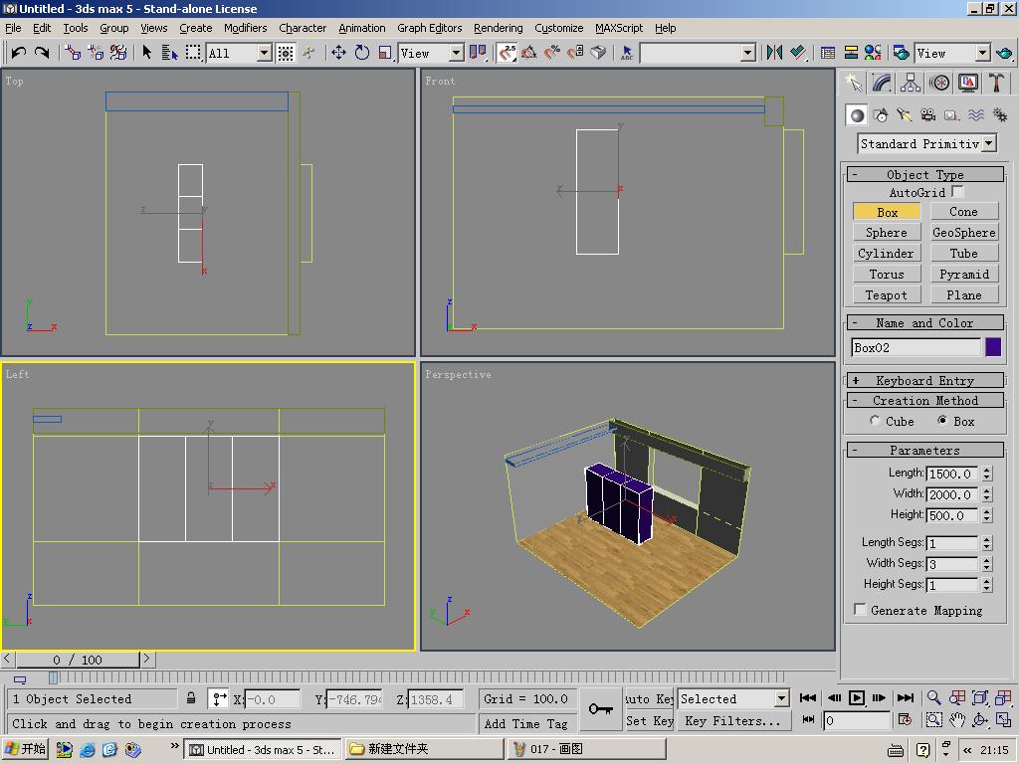Click the Undo arrow in the toolbar

(x=18, y=53)
